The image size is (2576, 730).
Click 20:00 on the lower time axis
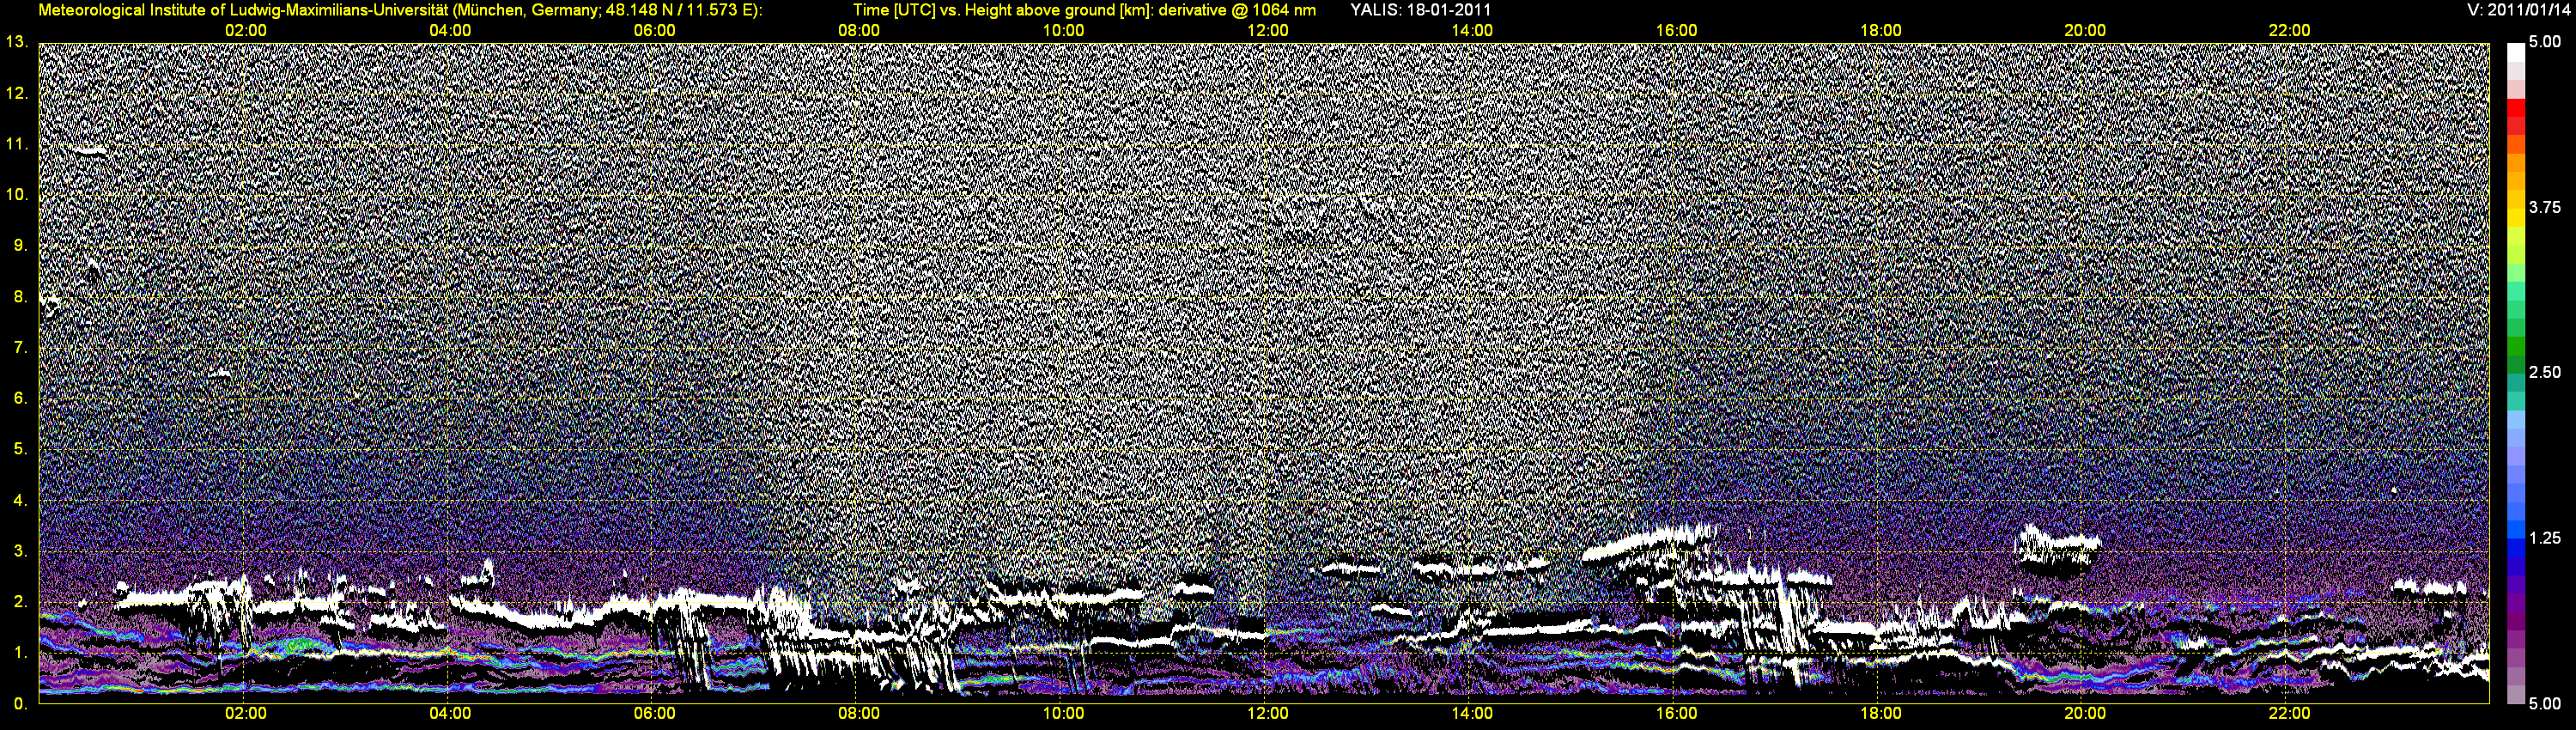2085,714
